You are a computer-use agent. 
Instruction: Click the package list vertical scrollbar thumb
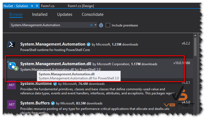(x=195, y=47)
